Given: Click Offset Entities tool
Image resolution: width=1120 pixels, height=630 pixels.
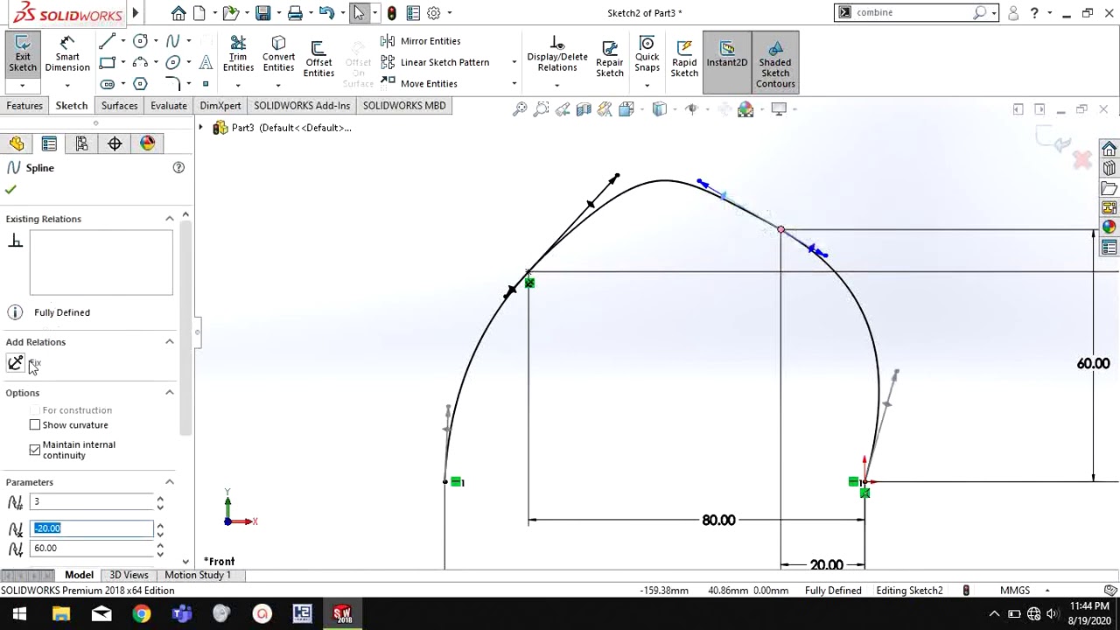Looking at the screenshot, I should 318,59.
